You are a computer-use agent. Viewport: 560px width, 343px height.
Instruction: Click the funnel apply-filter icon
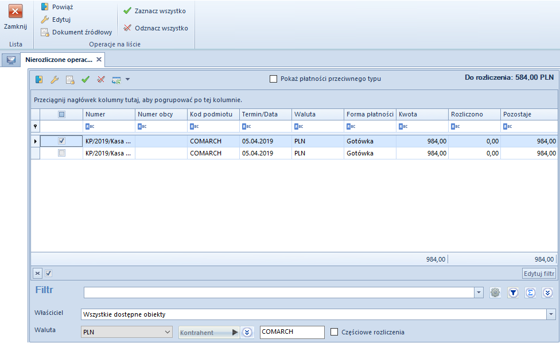pyautogui.click(x=513, y=293)
